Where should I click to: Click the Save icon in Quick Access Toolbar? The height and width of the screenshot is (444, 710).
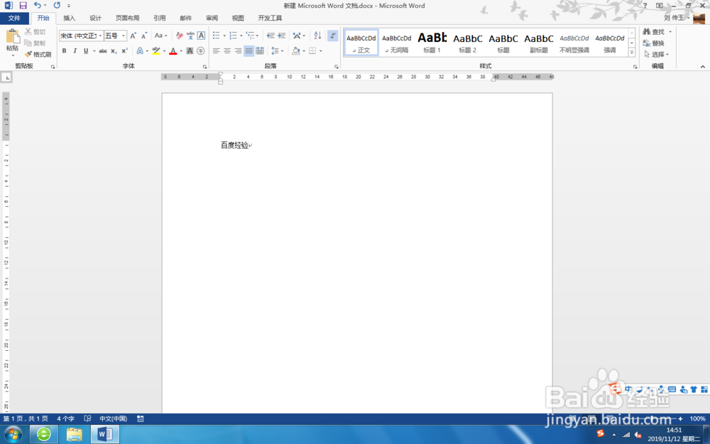23,6
